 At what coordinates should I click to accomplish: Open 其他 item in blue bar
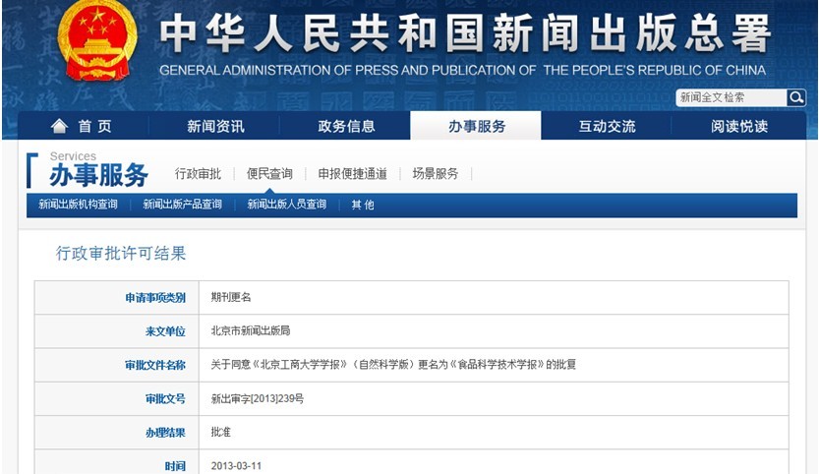[x=363, y=205]
